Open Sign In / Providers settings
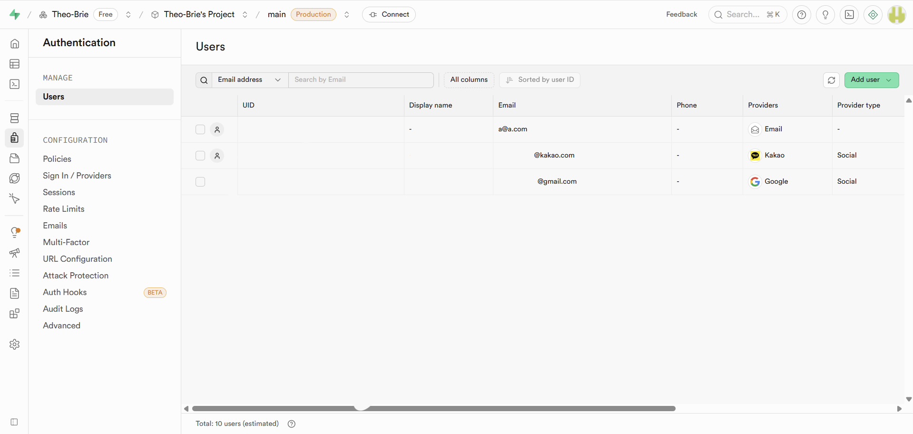Screen dimensions: 913x434 click(x=77, y=176)
